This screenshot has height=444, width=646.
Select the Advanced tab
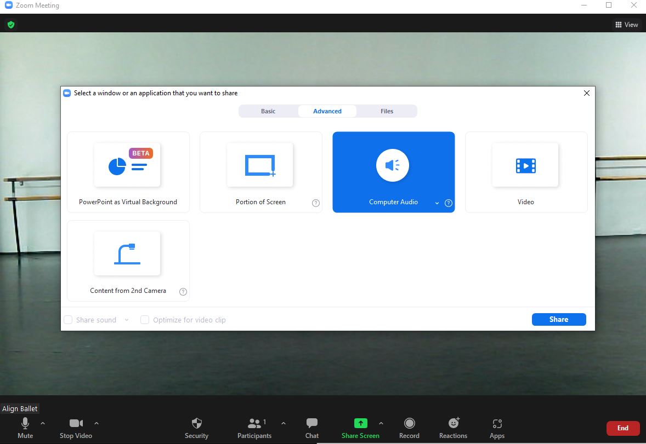(x=327, y=111)
